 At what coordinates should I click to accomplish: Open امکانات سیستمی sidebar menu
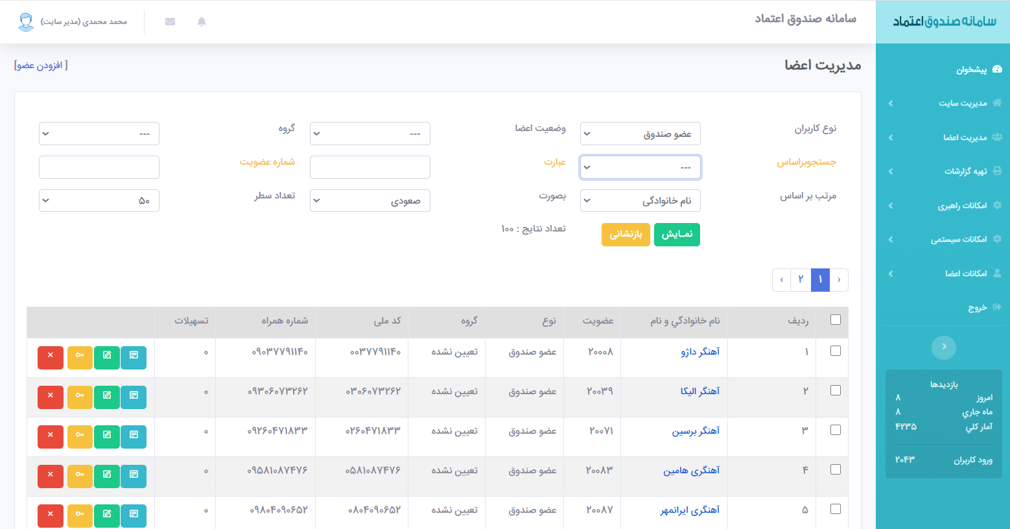coord(943,239)
